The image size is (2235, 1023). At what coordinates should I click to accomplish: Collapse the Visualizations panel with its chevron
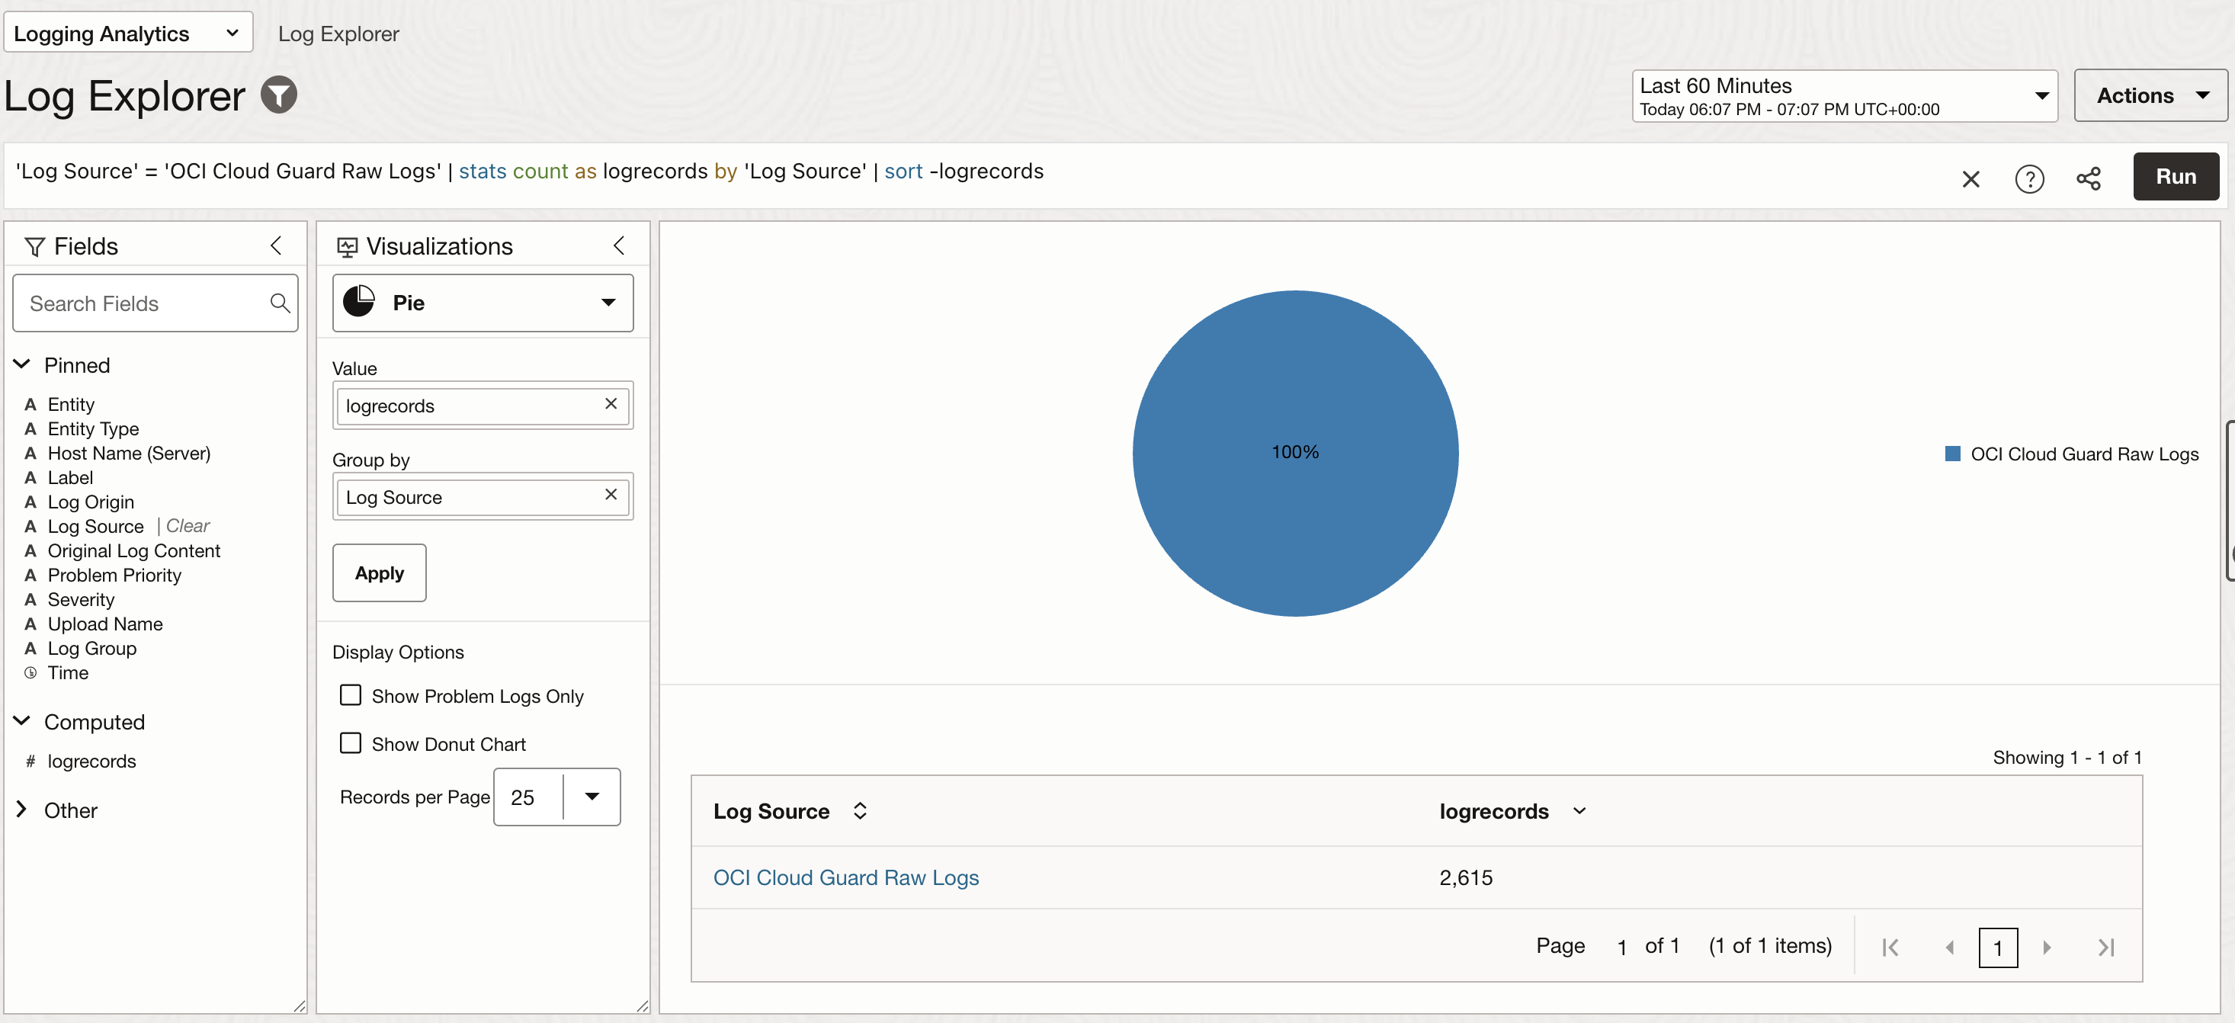tap(619, 245)
